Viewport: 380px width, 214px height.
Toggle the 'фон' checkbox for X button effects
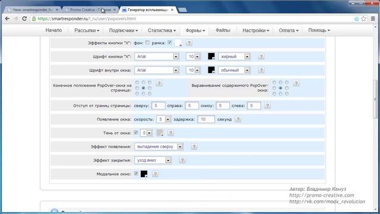[148, 42]
